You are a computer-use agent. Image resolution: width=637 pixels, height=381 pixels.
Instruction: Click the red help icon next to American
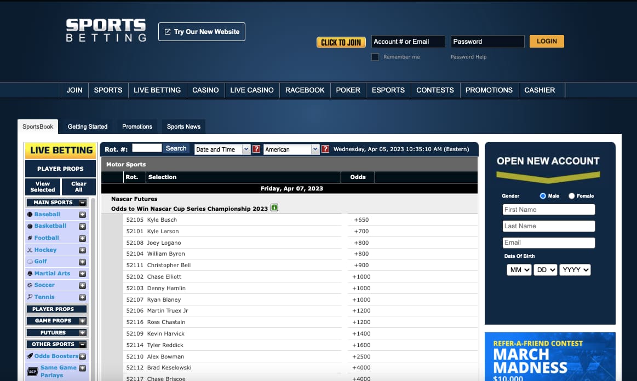(x=325, y=149)
